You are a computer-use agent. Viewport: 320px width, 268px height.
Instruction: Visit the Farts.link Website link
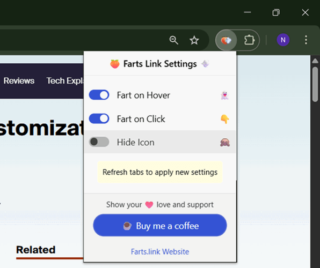coord(160,252)
